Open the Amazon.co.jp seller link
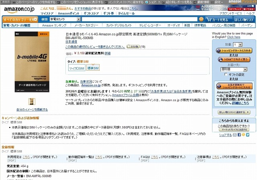257x180 pixels. click(x=91, y=85)
